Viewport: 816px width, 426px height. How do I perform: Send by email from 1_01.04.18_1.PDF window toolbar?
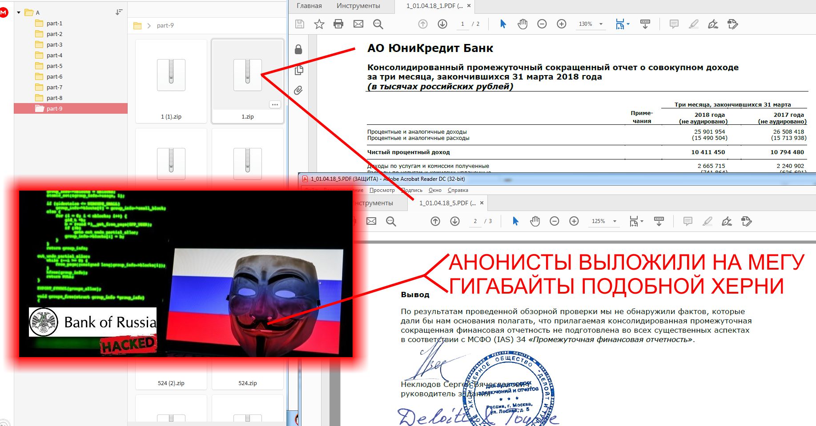coord(358,24)
